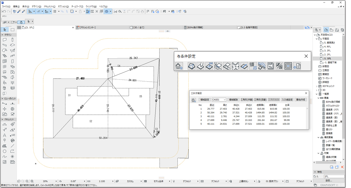Click the 1494.85 cell in 三斜求積図 table
The height and width of the screenshot is (188, 351).
pyautogui.click(x=260, y=112)
